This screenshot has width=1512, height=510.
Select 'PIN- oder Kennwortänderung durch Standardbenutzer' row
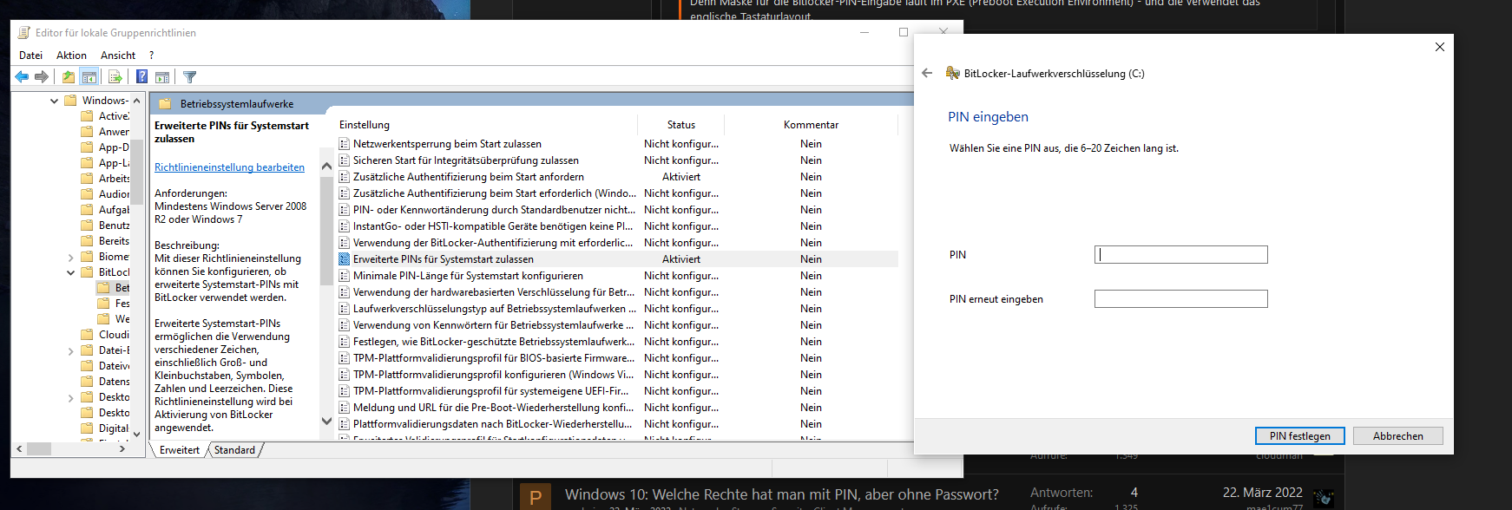617,210
